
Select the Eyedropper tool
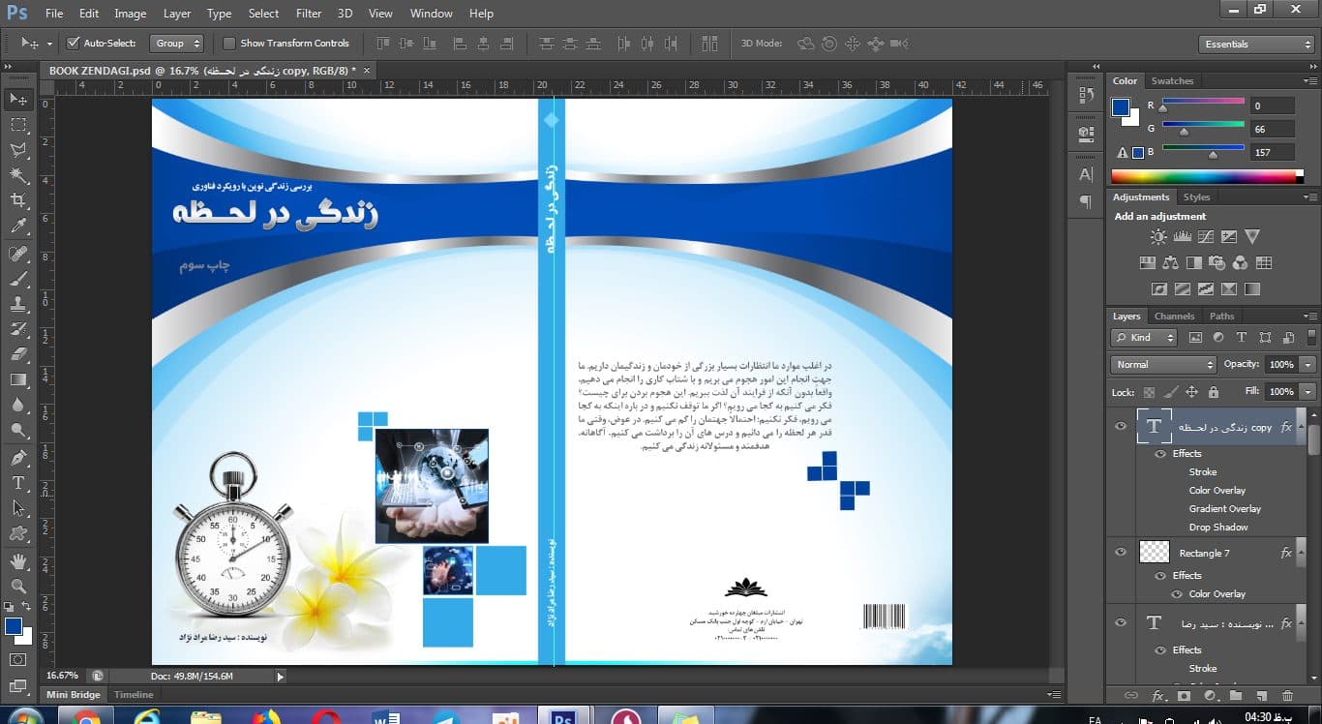18,226
